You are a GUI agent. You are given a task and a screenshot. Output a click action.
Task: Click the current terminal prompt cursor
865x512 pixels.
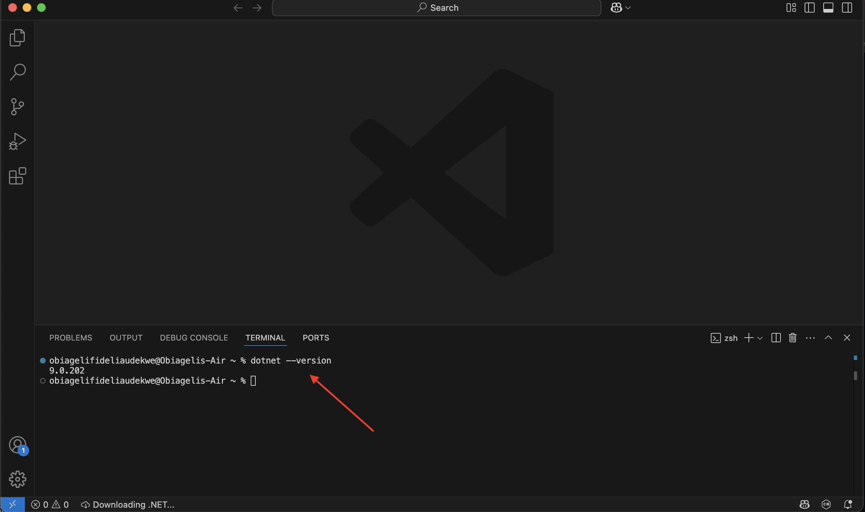pos(253,380)
